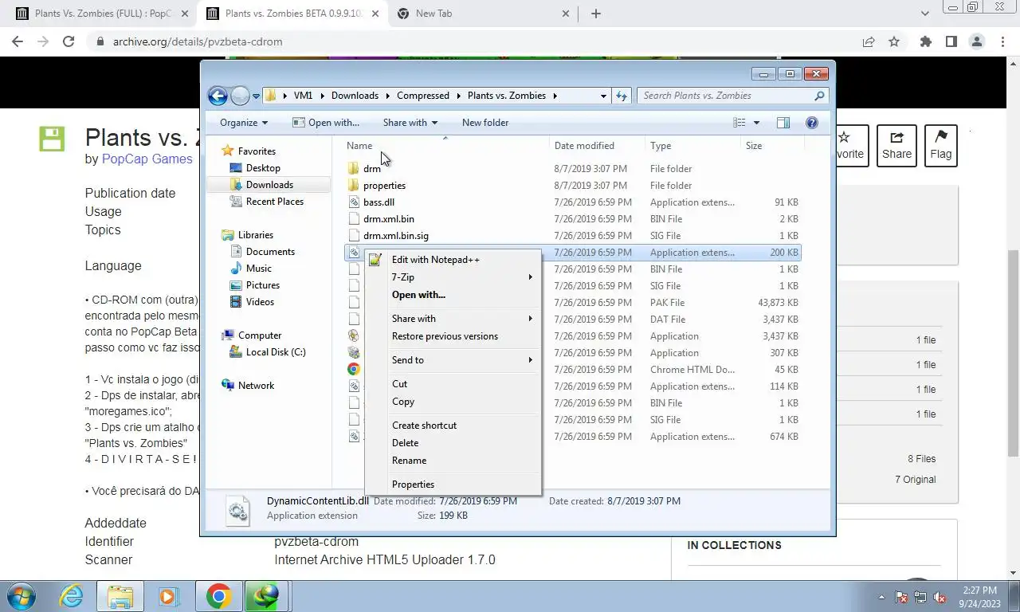
Task: Select the drm folder
Action: coord(372,169)
